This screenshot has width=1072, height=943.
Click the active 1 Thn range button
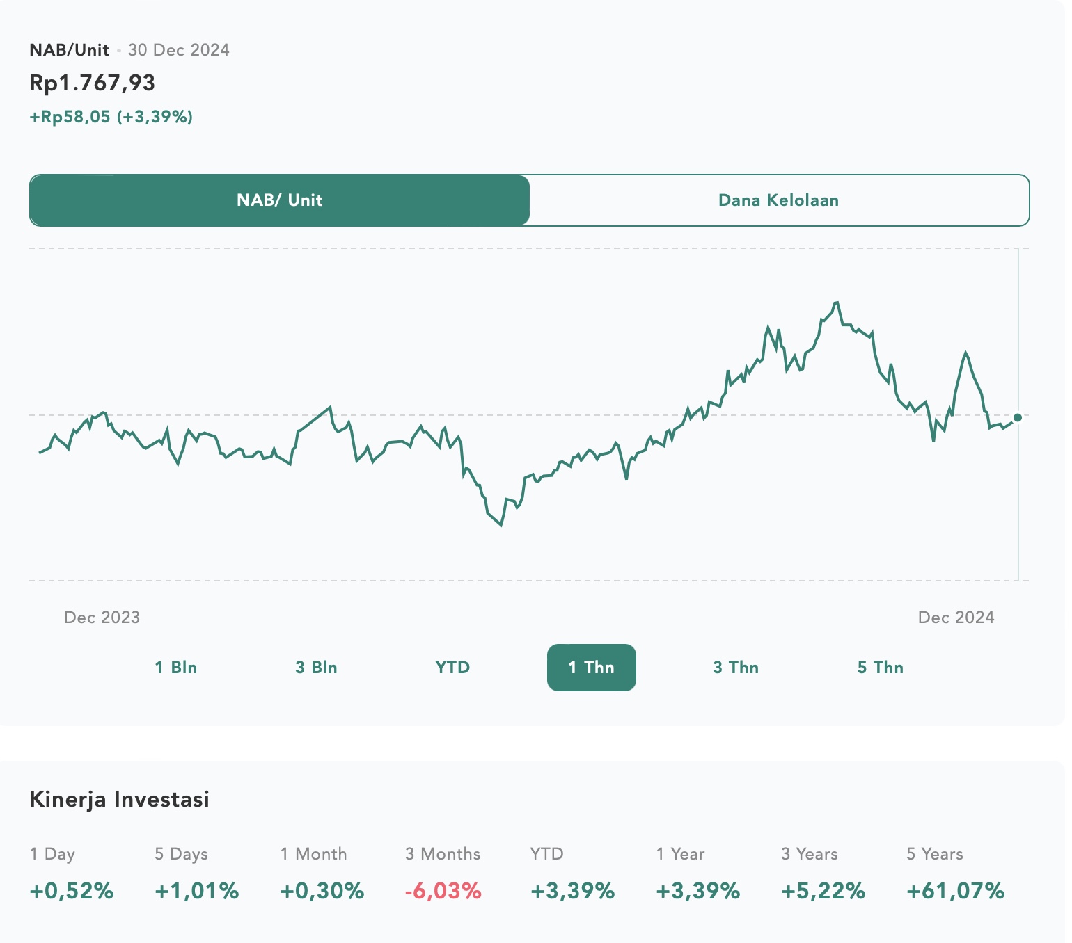click(x=591, y=668)
